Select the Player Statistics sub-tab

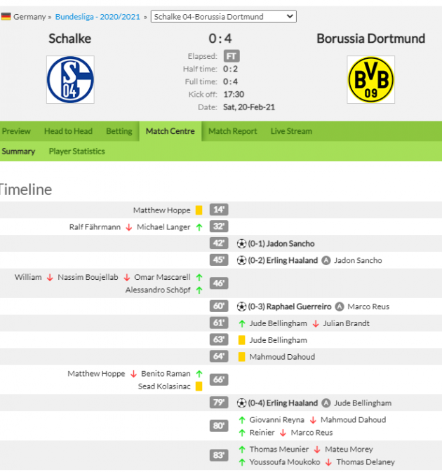click(76, 151)
